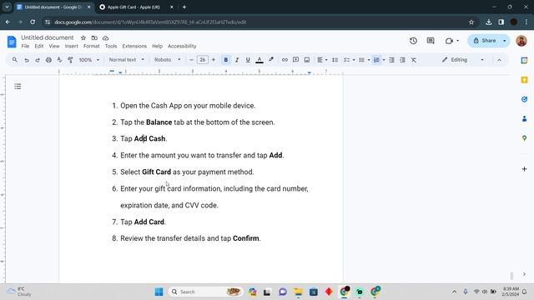
Task: Increase the paragraph indent
Action: tap(402, 60)
